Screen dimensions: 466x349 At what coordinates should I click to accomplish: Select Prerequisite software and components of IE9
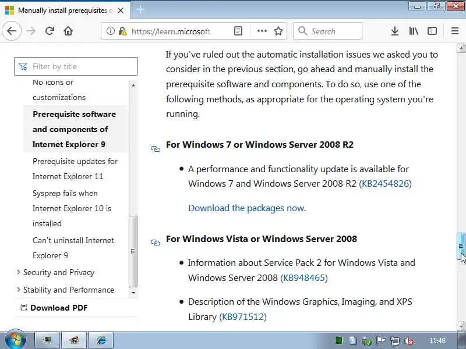(75, 129)
